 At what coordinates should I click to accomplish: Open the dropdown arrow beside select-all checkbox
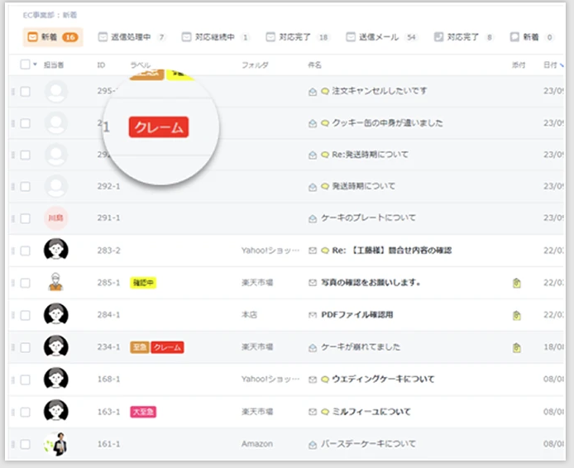(x=35, y=64)
